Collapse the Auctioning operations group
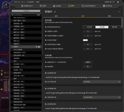 [x=12, y=15]
